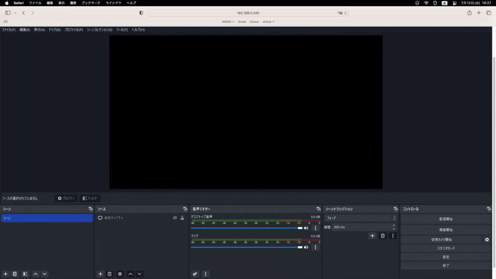Click the プロパティ button
Viewport: 496px width, 279px height.
[66, 198]
